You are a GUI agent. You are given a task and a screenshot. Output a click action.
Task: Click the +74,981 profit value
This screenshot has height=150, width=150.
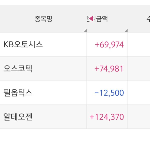pos(109,69)
